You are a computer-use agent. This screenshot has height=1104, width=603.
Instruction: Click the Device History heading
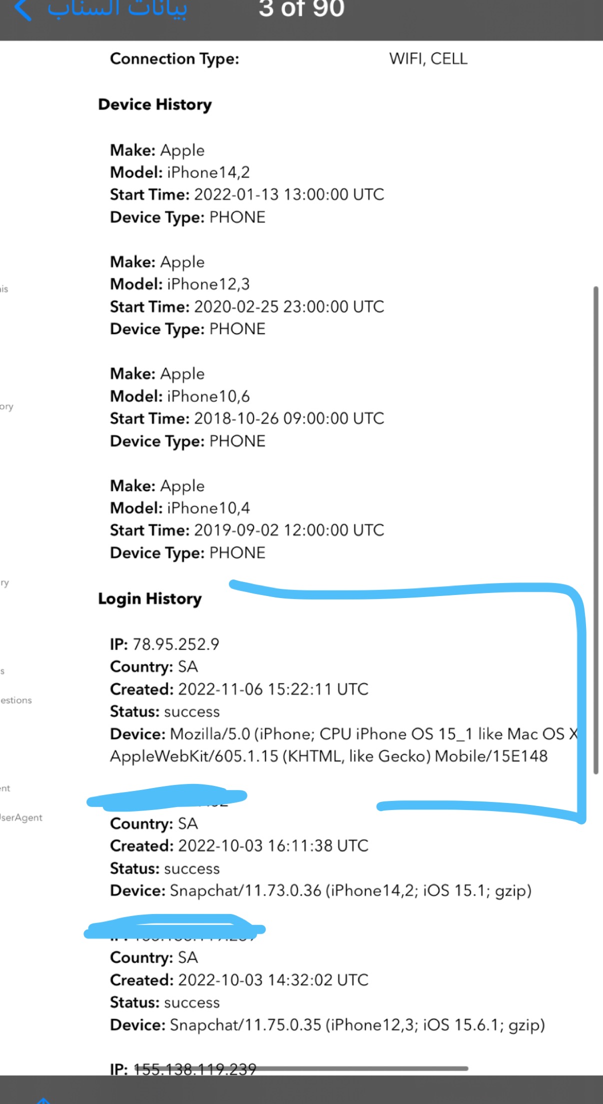point(155,104)
